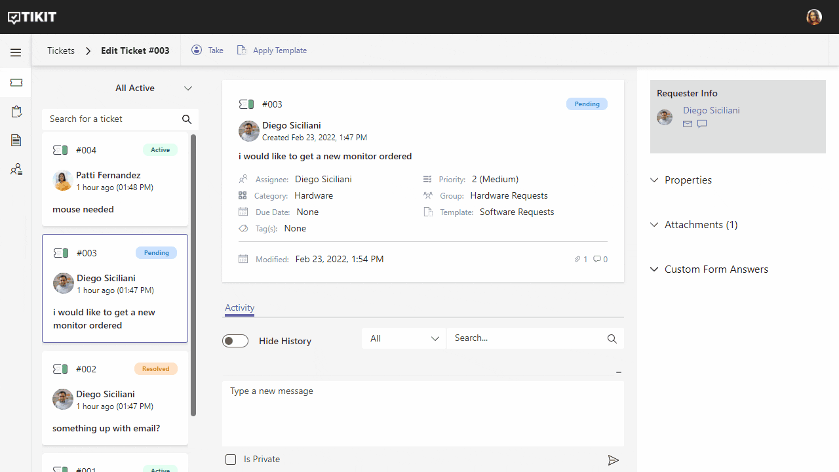The image size is (839, 472).
Task: Switch to the Activity tab
Action: (239, 308)
